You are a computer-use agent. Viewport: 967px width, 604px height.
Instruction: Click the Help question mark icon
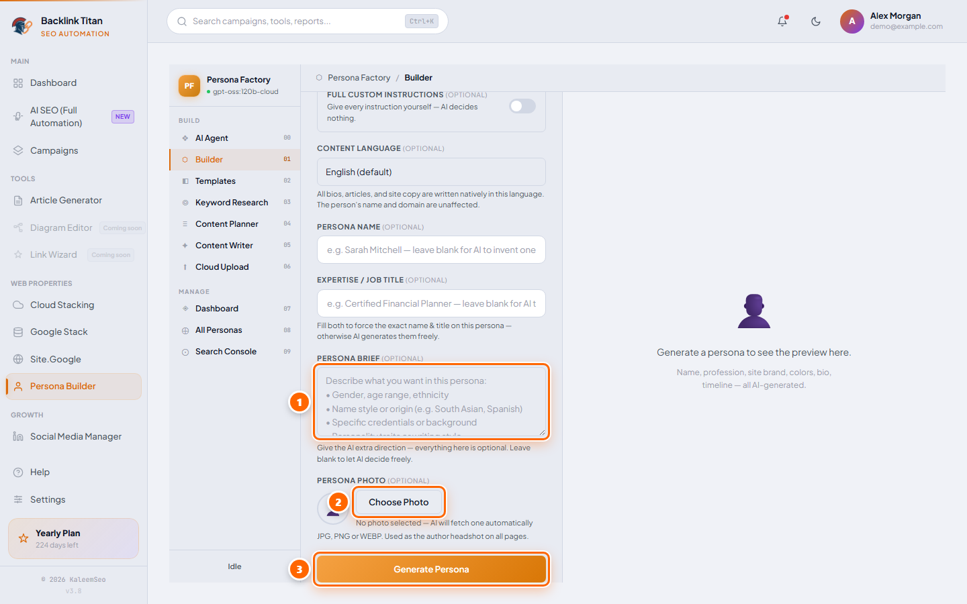[18, 472]
